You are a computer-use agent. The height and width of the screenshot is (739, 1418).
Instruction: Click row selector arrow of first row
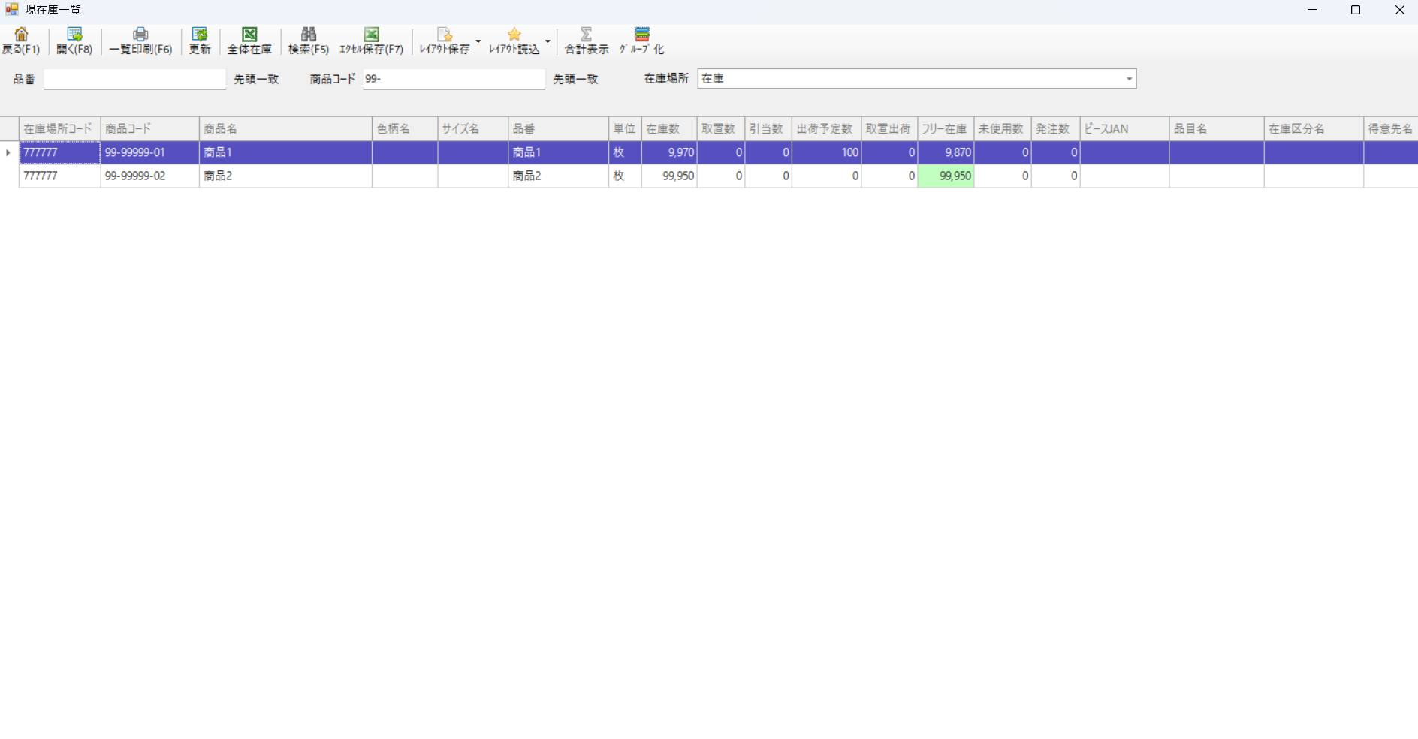pos(8,152)
